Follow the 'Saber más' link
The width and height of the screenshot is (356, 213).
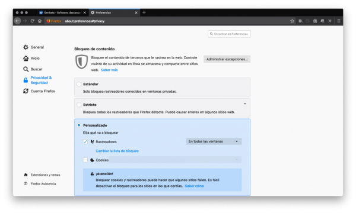109,70
